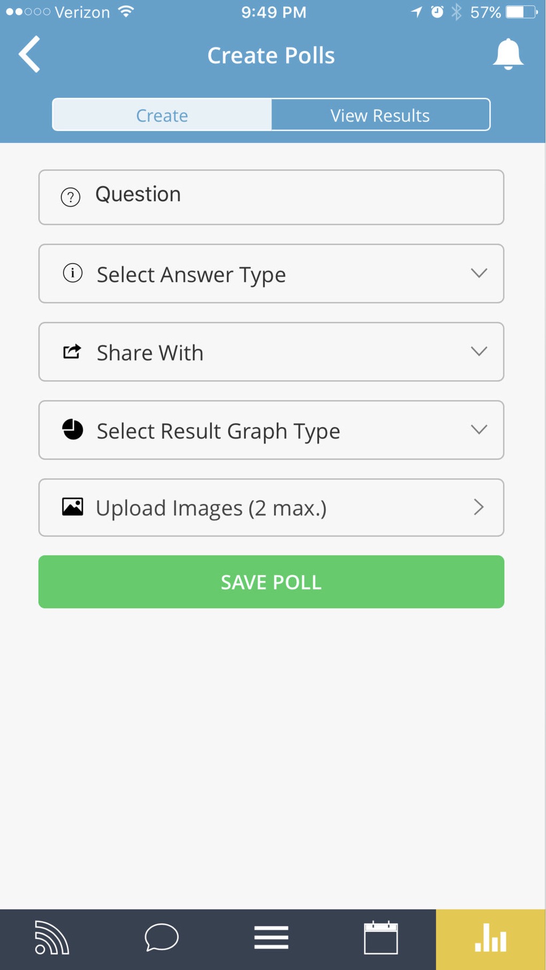Open the calendar icon in bottom bar
This screenshot has width=546, height=970.
[x=381, y=938]
